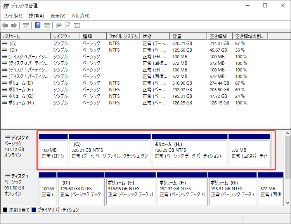The width and height of the screenshot is (291, 224).
Task: Select Disk 0 100 MB EFI partition block
Action: pos(53,151)
